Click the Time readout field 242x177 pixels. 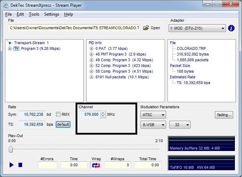click(x=74, y=165)
